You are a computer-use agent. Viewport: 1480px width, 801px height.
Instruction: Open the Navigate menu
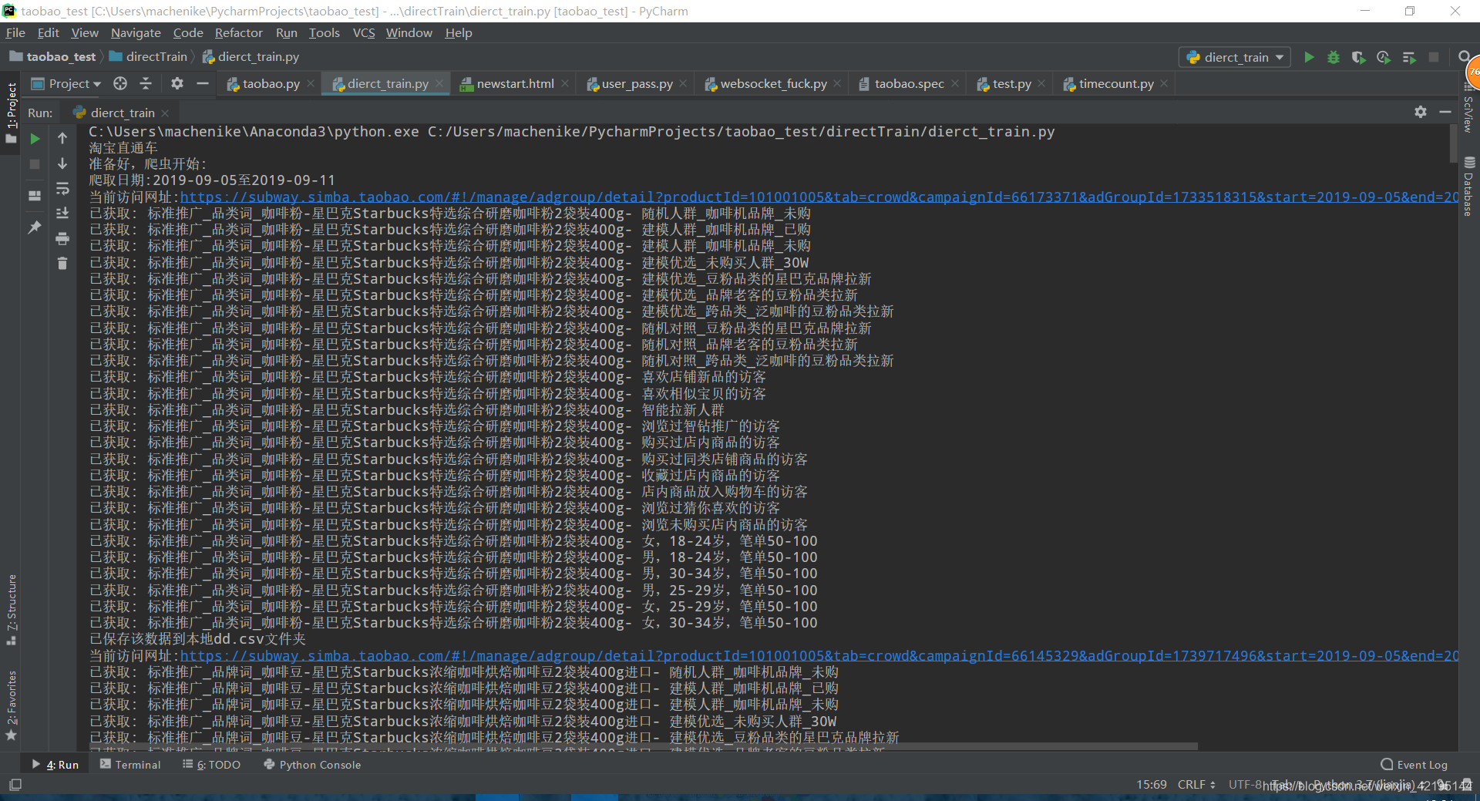point(136,32)
